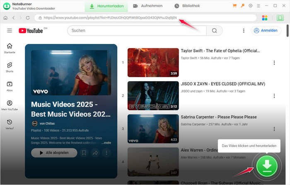Viewport: 290px width, 185px height.
Task: Click the green download button
Action: (x=267, y=166)
